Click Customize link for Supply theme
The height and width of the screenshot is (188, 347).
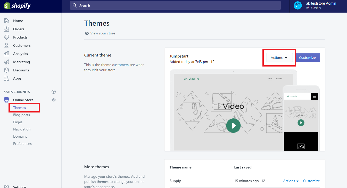tap(311, 181)
